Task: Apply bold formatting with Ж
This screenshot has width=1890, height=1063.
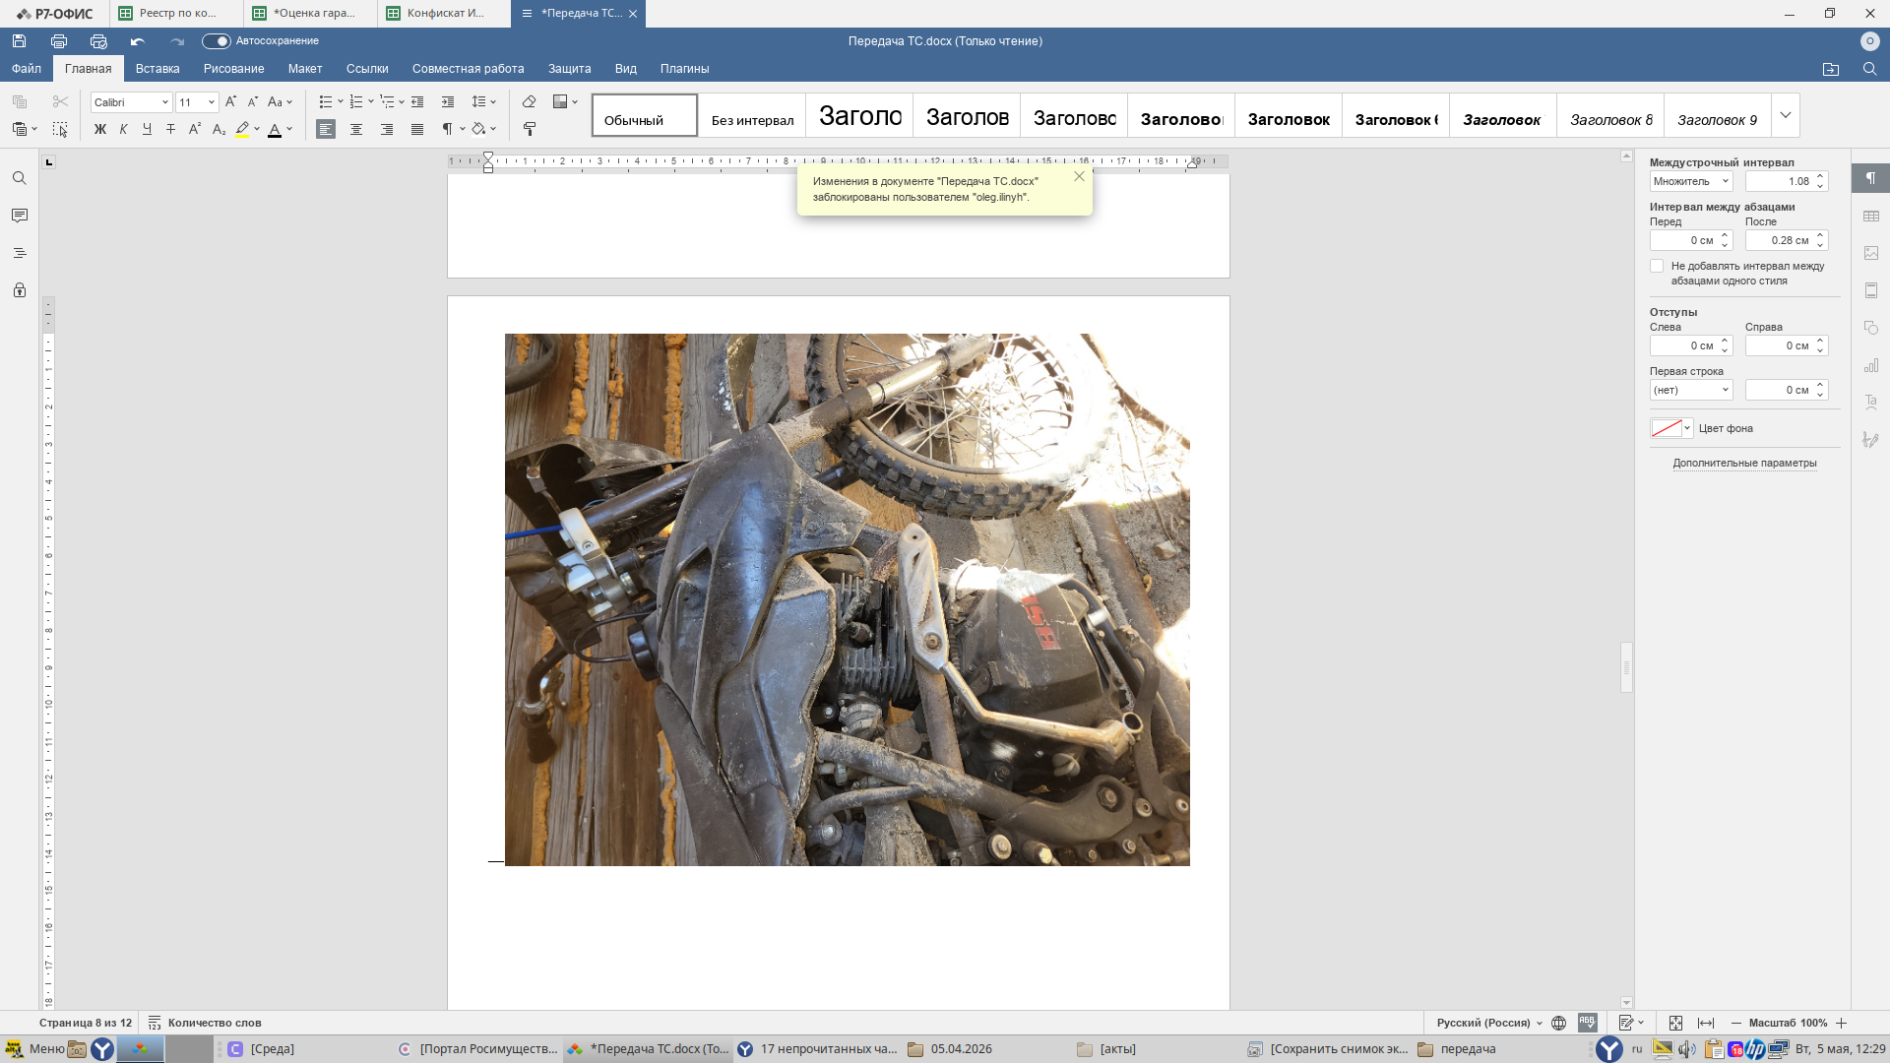Action: (x=99, y=129)
